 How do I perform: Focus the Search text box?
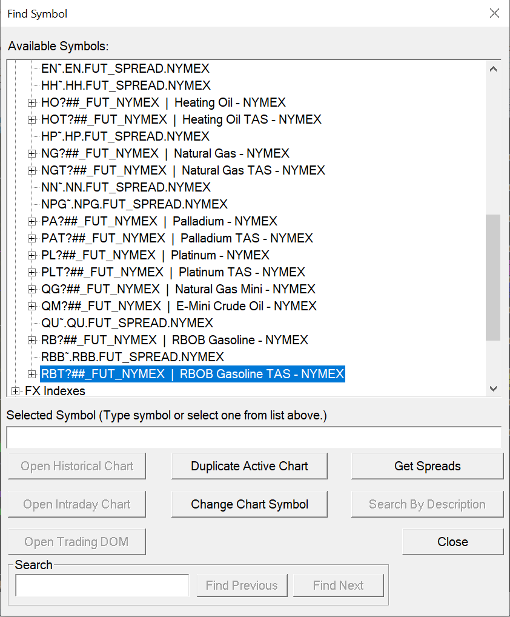pos(102,585)
